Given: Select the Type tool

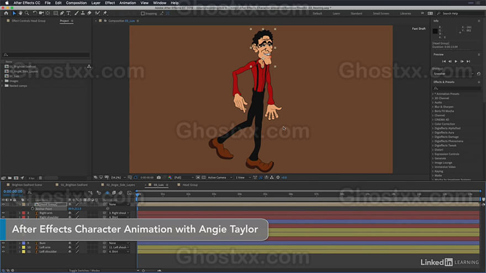Looking at the screenshot, I should pos(68,13).
